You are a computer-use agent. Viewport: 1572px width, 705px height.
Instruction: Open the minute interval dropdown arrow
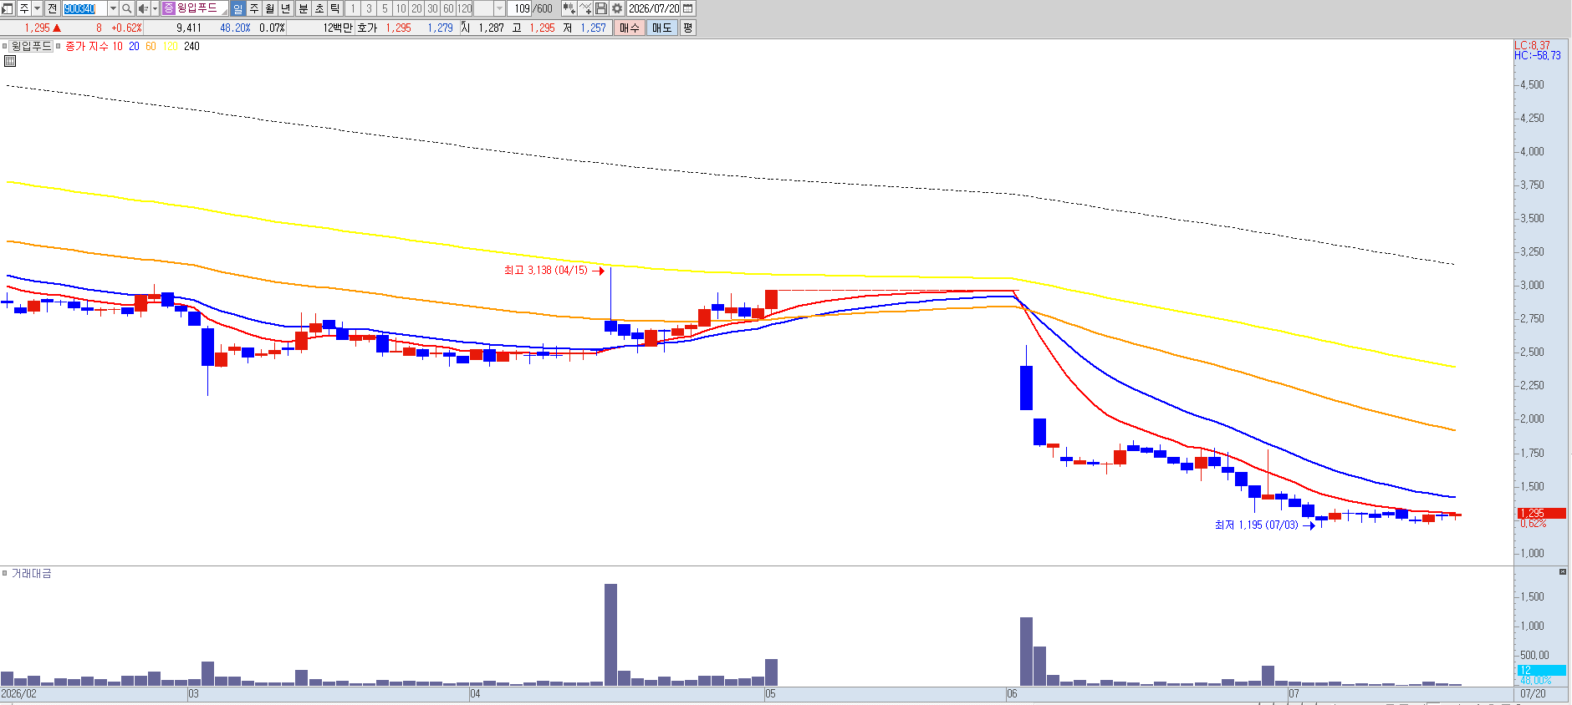(x=499, y=8)
